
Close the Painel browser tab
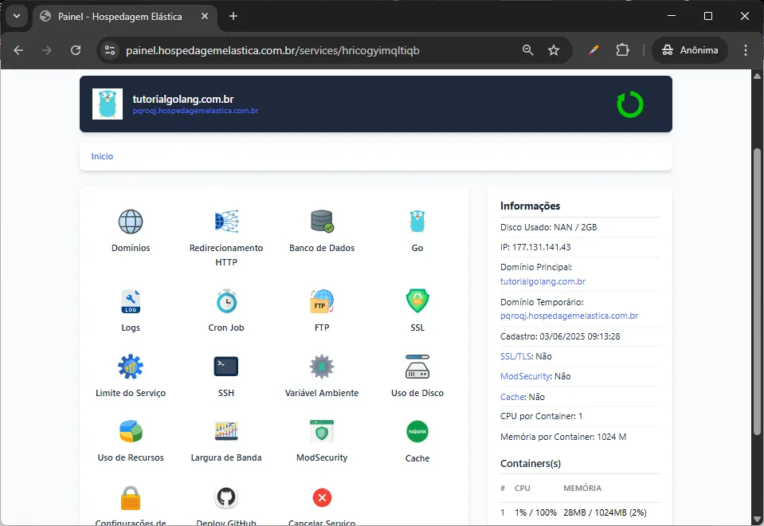coord(205,16)
